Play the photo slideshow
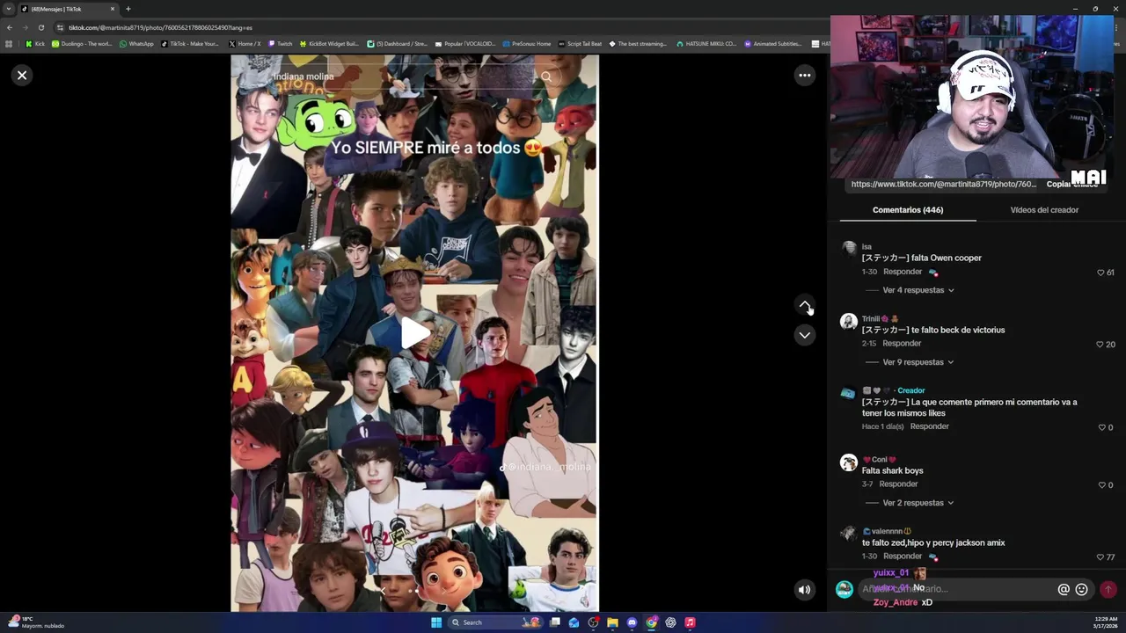The height and width of the screenshot is (633, 1126). click(415, 333)
